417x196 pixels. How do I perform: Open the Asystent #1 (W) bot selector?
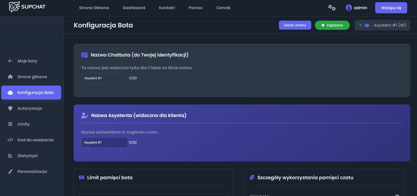(382, 25)
